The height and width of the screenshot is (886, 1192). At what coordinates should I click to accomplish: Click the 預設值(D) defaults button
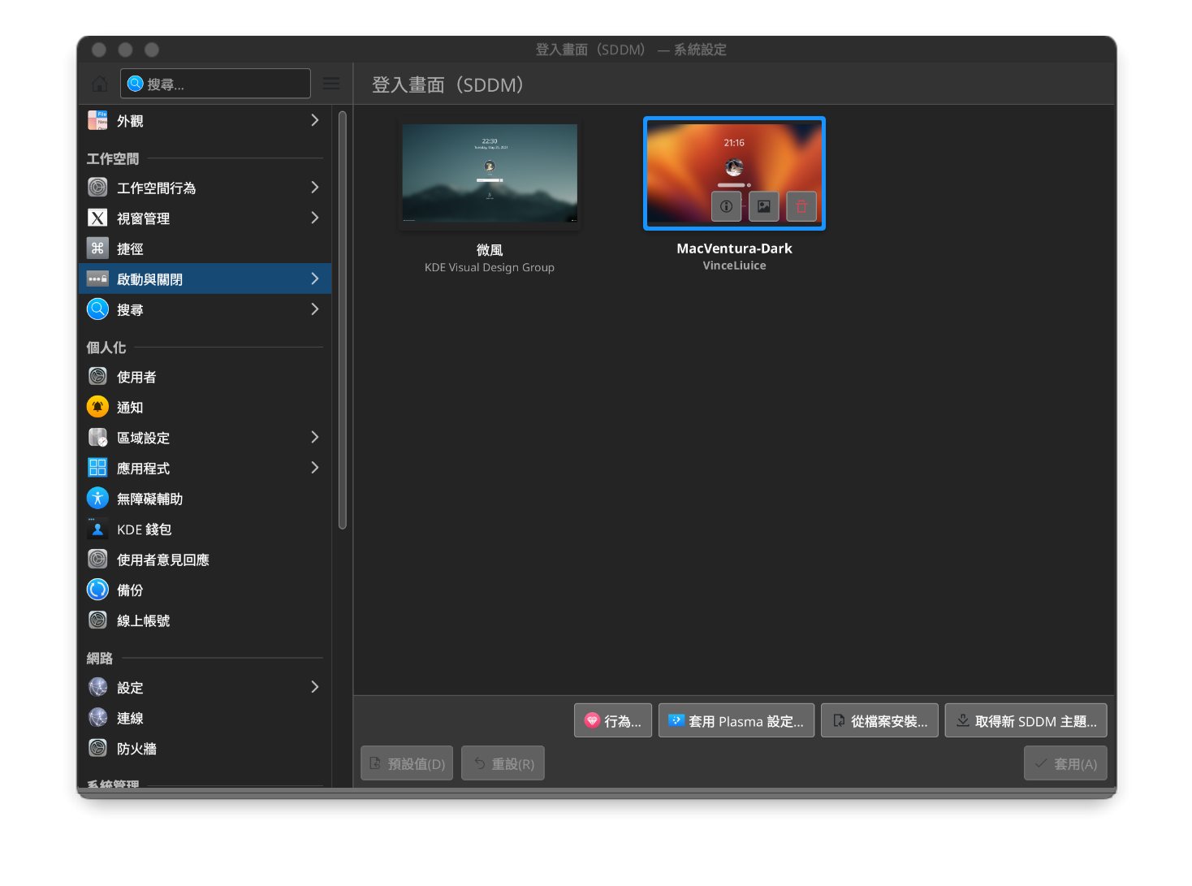coord(408,763)
